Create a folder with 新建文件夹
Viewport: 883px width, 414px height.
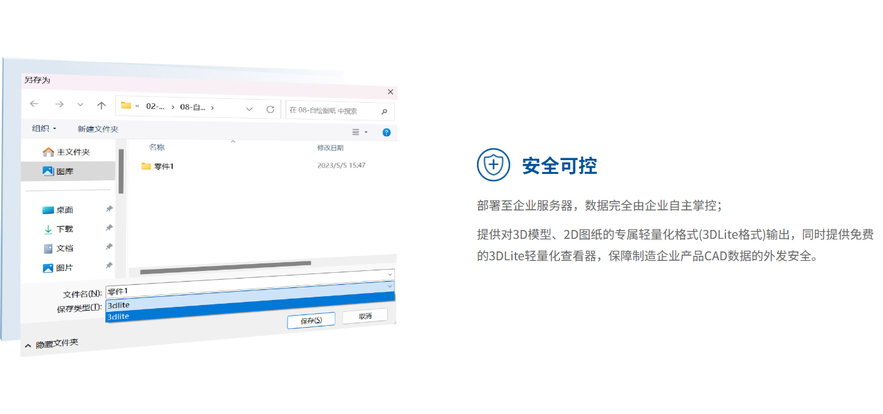98,129
